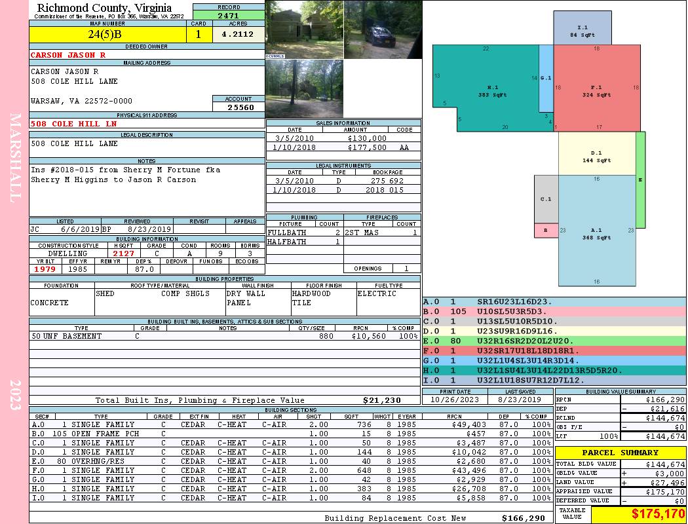
Task: Click bookpage 2018 015 entry
Action: [385, 190]
